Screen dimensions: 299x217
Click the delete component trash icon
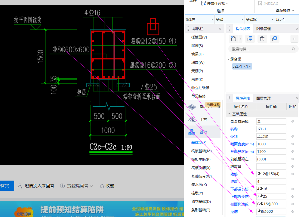(262, 39)
